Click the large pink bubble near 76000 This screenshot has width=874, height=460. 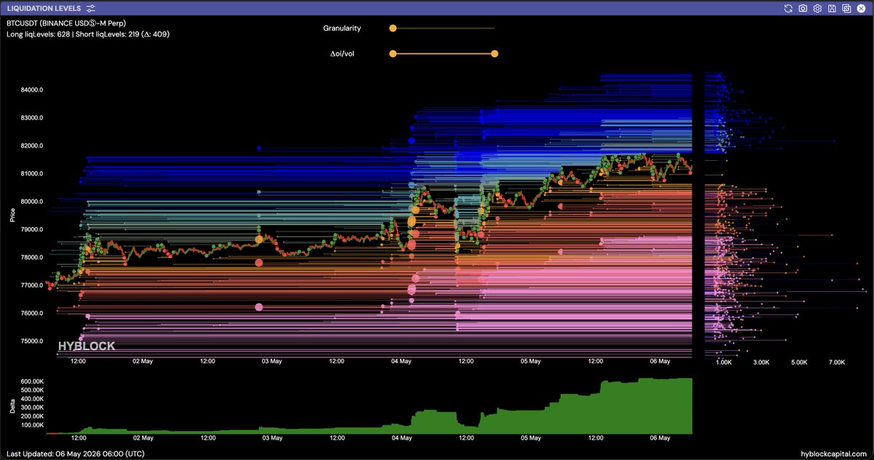[x=259, y=307]
